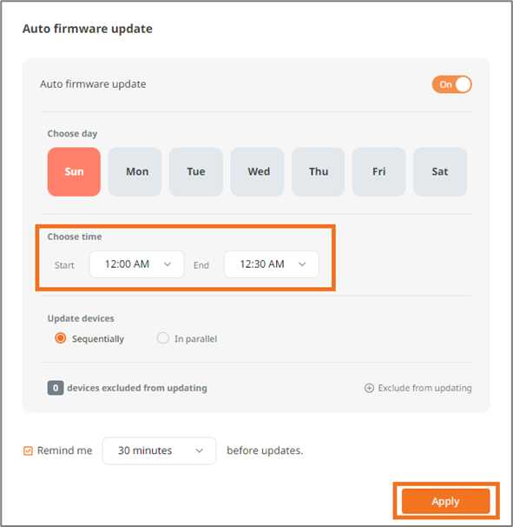Click the plus icon beside Exclude from updating

point(369,388)
